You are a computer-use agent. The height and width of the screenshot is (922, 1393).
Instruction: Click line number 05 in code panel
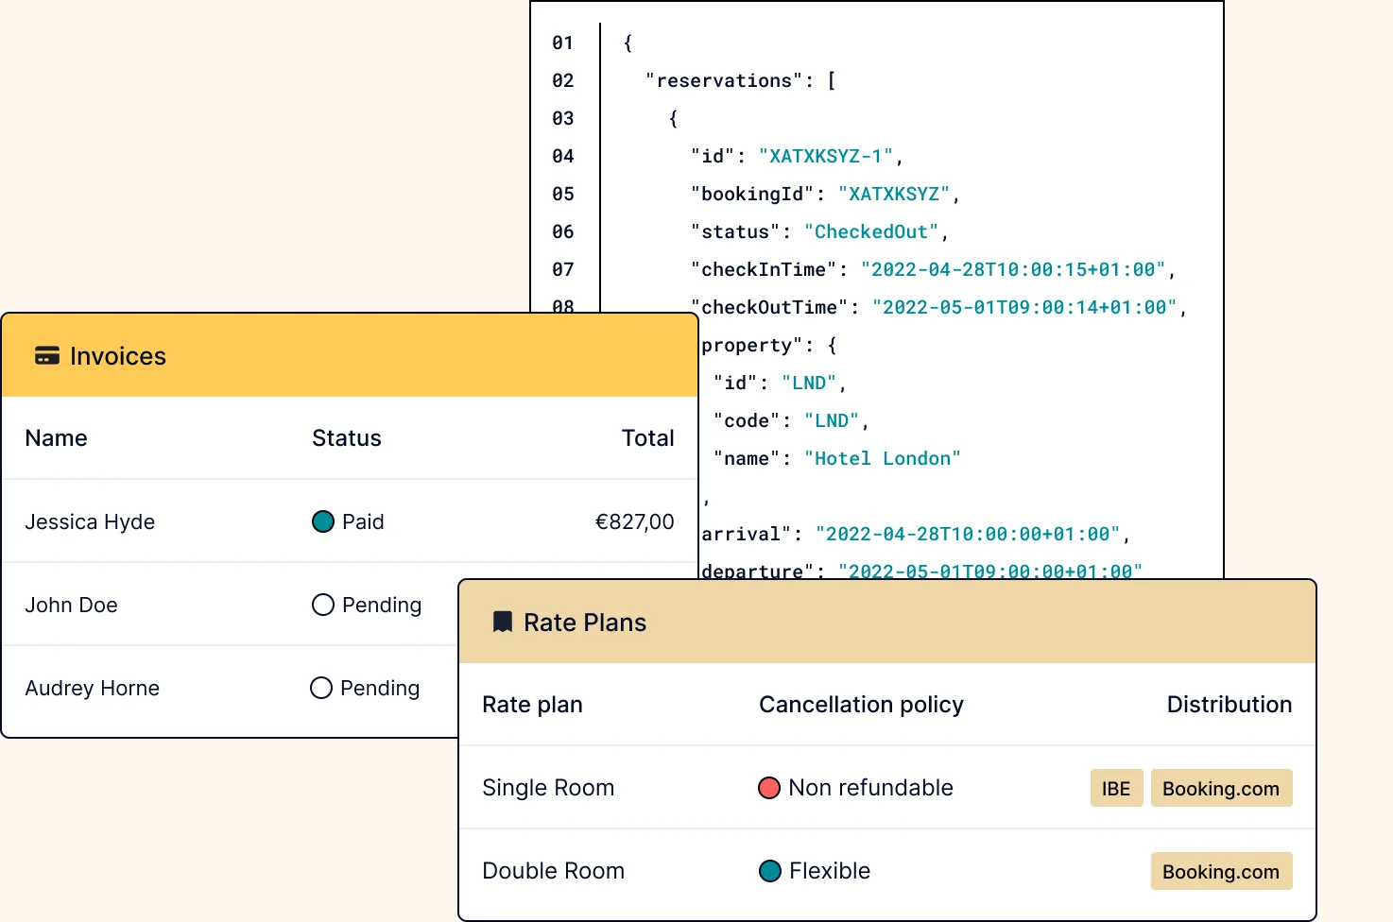(563, 194)
